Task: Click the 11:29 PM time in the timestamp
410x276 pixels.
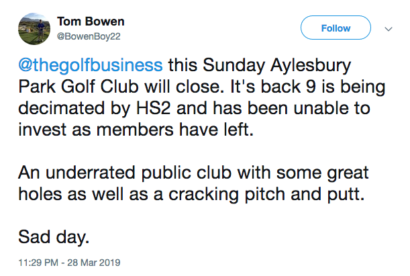Action: [38, 260]
